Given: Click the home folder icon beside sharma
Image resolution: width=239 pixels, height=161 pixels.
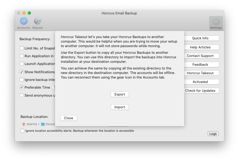Looking at the screenshot, I should coord(24,124).
